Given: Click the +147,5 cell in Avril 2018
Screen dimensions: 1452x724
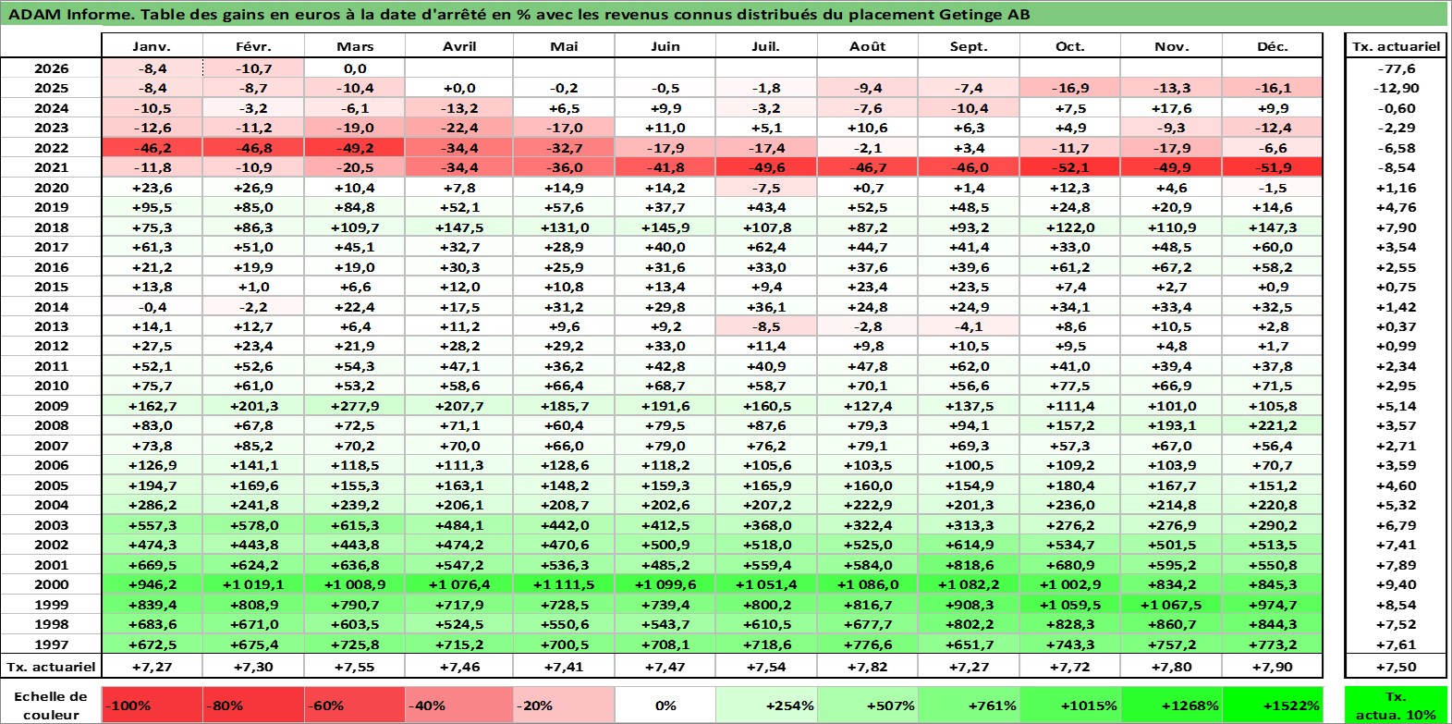Looking at the screenshot, I should point(459,227).
